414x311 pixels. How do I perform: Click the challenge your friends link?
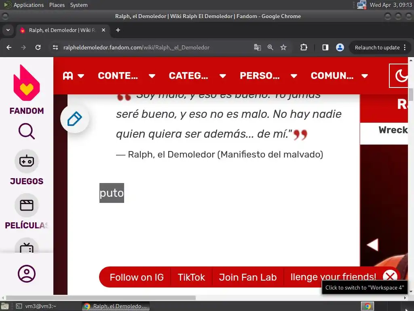333,277
